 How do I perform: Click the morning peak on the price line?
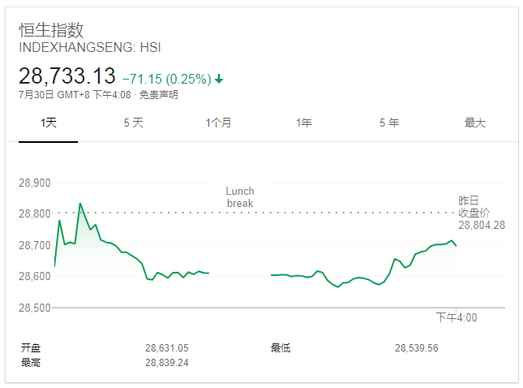80,204
